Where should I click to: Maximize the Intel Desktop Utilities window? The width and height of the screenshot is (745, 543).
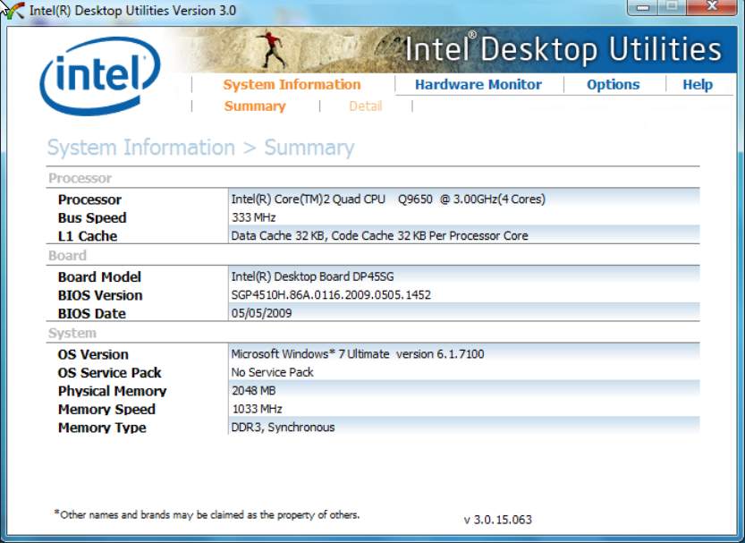coord(672,7)
